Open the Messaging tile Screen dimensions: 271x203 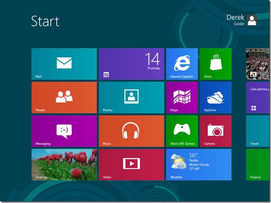point(64,131)
